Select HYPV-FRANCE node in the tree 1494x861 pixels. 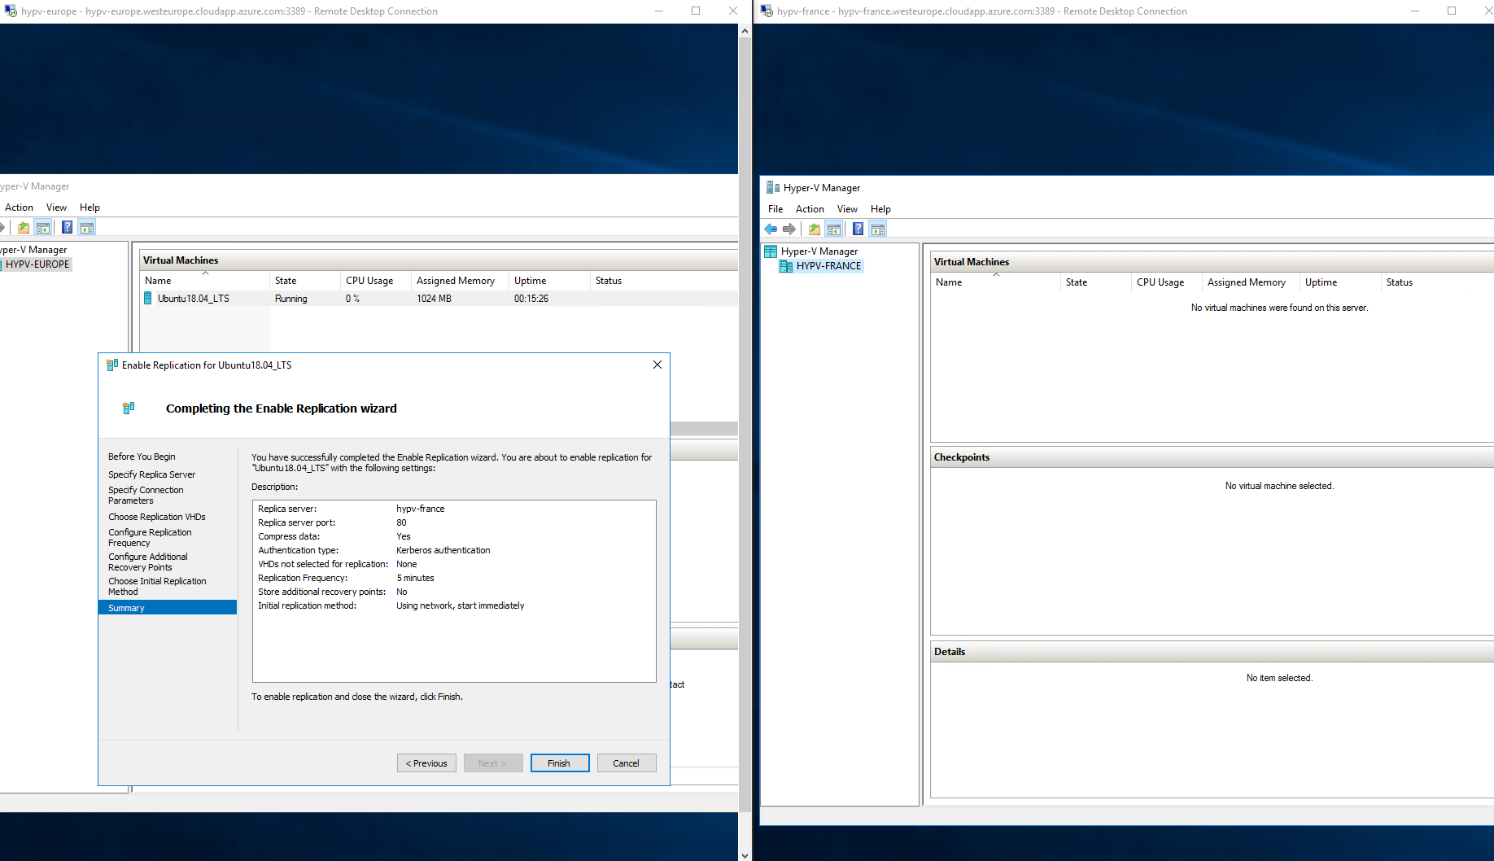(828, 266)
